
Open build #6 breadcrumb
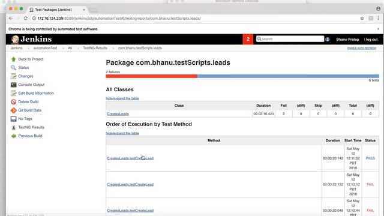coord(70,48)
